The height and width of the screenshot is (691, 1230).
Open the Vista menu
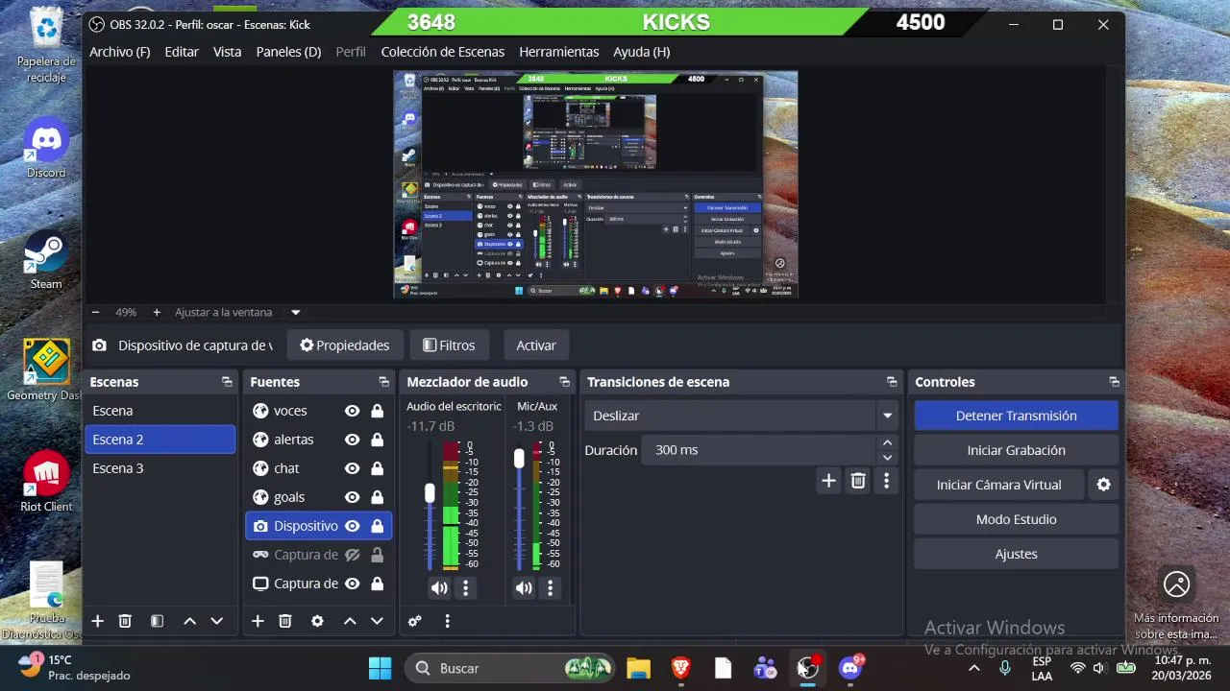(x=228, y=52)
